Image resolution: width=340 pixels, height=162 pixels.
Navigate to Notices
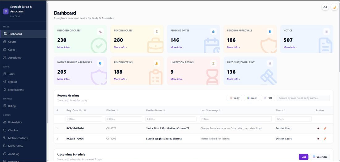pos(23,82)
